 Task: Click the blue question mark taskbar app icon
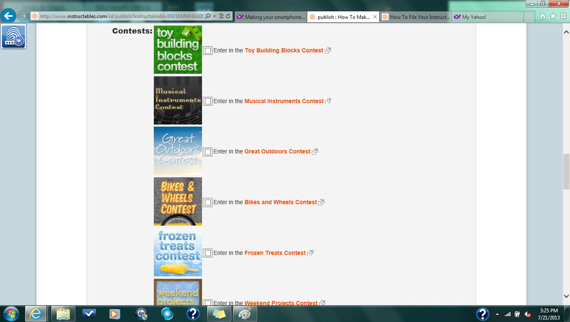[x=193, y=314]
